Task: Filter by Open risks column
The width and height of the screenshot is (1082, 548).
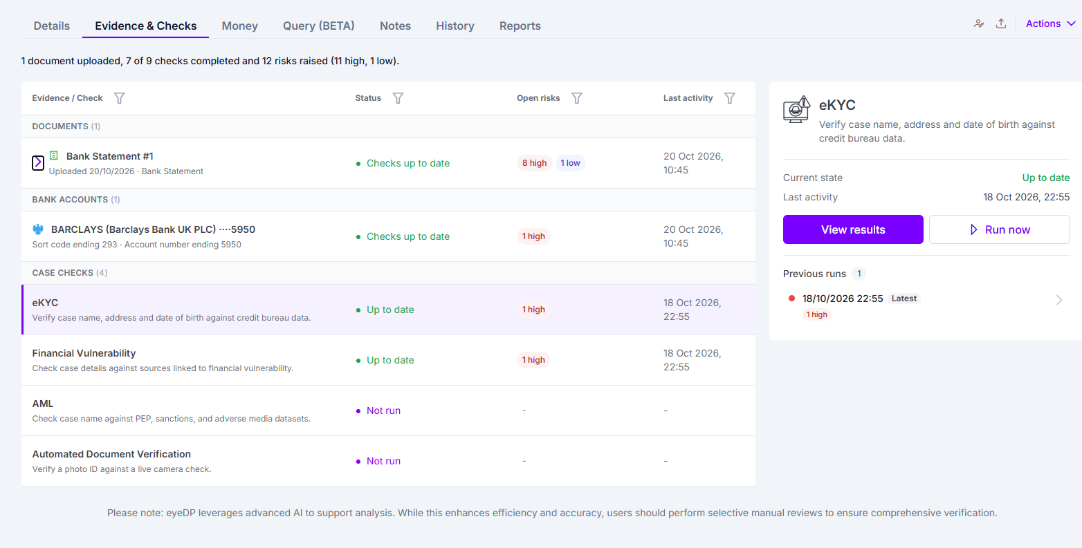Action: point(577,98)
